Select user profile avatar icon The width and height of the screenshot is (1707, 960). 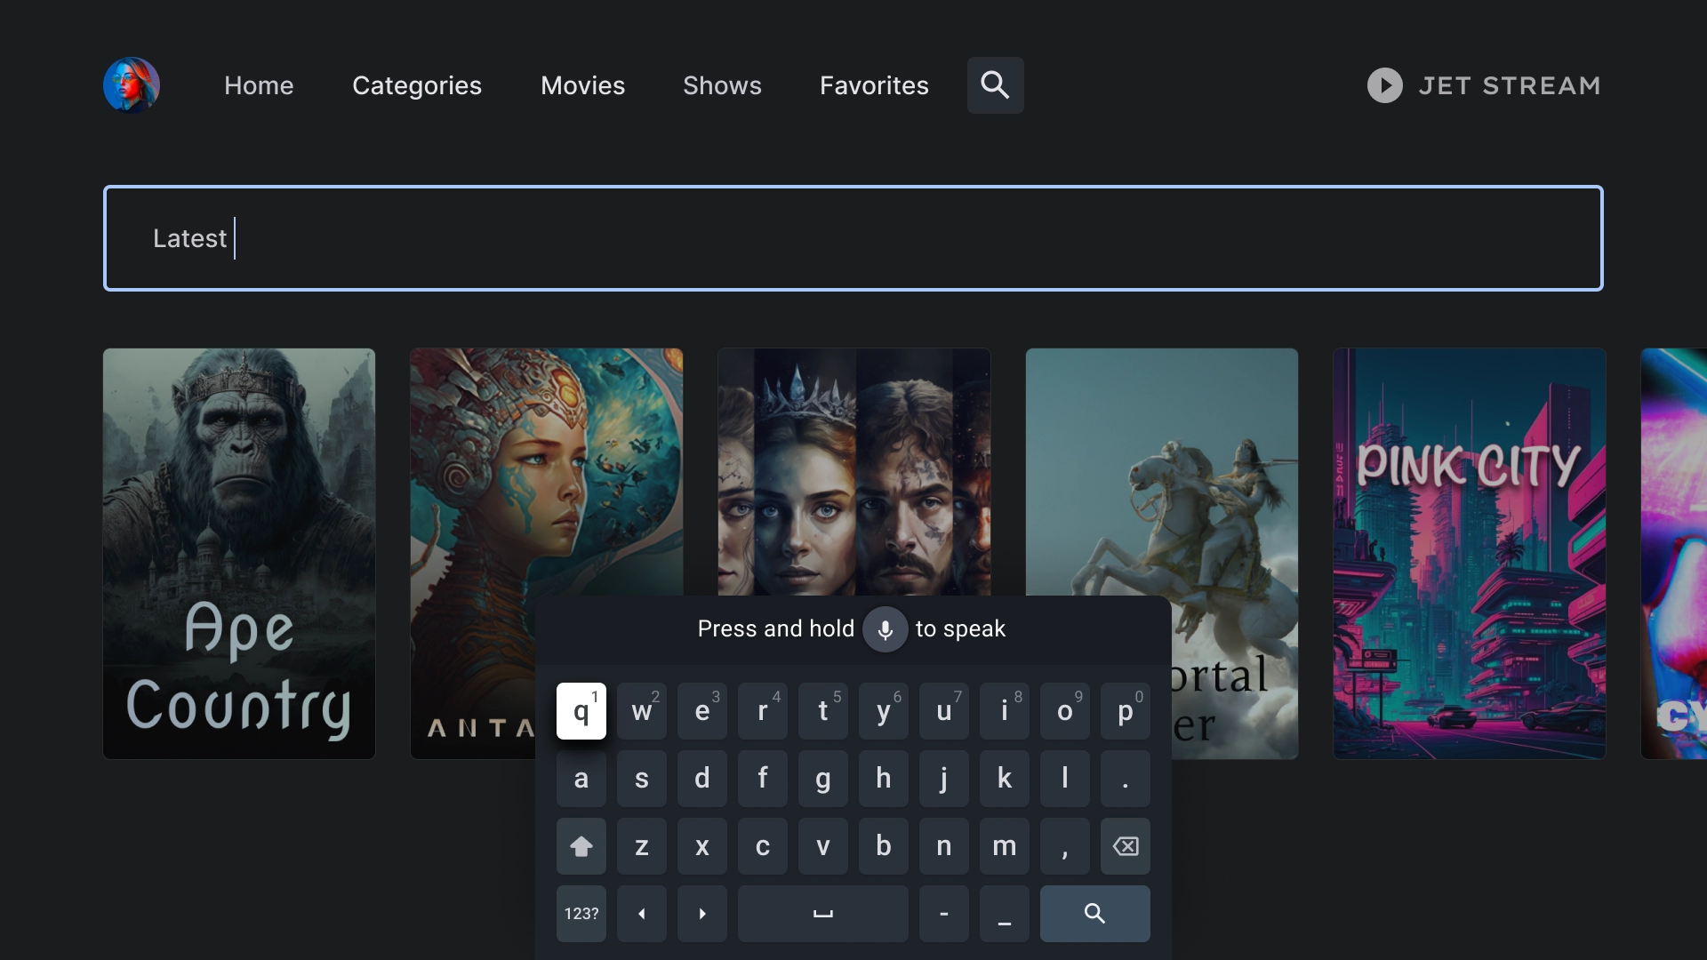tap(132, 84)
